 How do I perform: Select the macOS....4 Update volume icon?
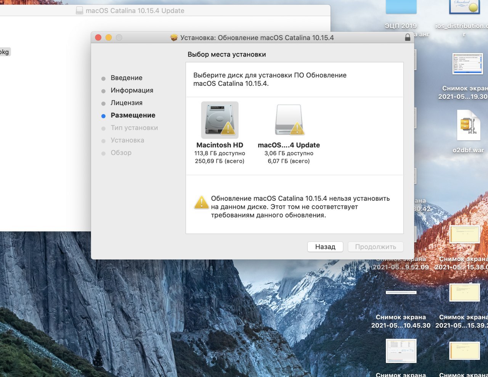(x=289, y=120)
